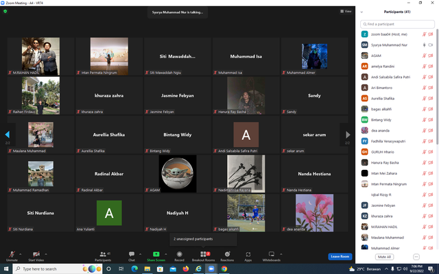The width and height of the screenshot is (439, 274).
Task: Select the M.RAIHAN HADIL video tile
Action: (x=40, y=56)
